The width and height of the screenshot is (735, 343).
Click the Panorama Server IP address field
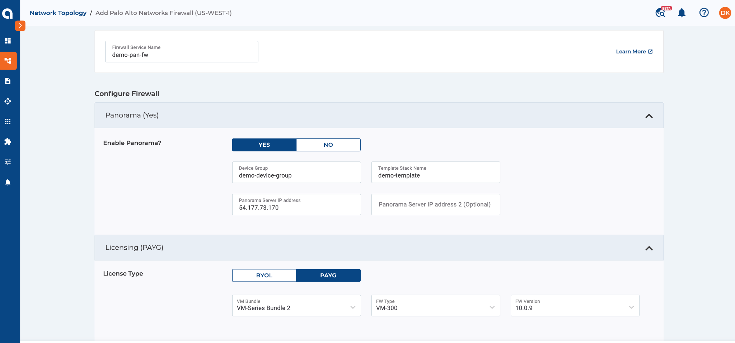(x=296, y=205)
